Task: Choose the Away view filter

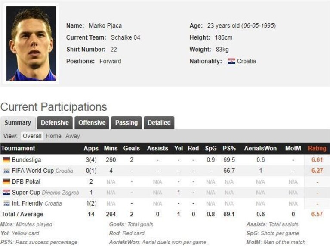Action: (x=73, y=136)
